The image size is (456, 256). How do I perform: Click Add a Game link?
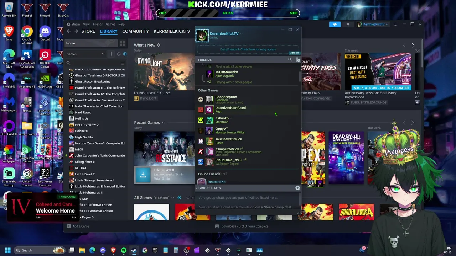(81, 226)
